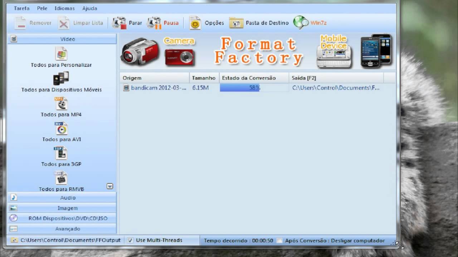The height and width of the screenshot is (257, 458).
Task: Click the camcorder image in banner
Action: (140, 52)
